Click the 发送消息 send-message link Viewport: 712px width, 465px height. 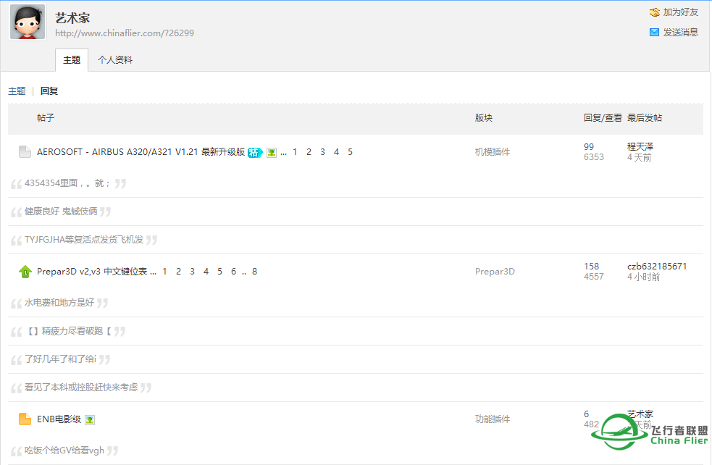click(x=680, y=33)
